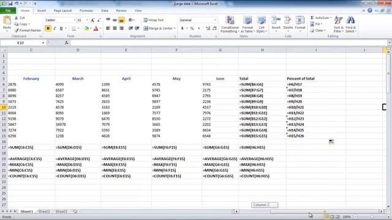Switch to the Data tab
This screenshot has height=220, width=392.
[105, 11]
